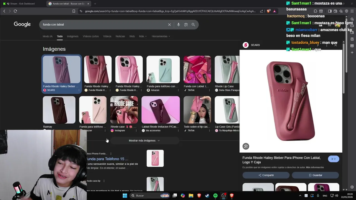Viewport: 356px width, 200px height.
Task: Switch to Imágenes results tab
Action: pyautogui.click(x=73, y=36)
